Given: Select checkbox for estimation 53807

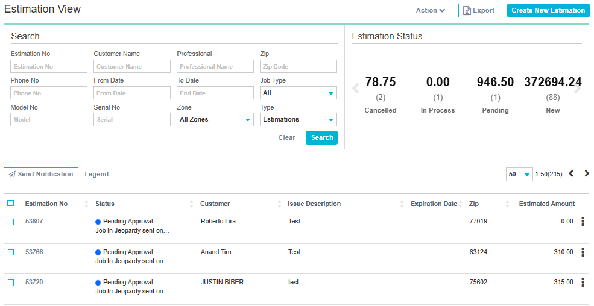Looking at the screenshot, I should click(x=11, y=222).
